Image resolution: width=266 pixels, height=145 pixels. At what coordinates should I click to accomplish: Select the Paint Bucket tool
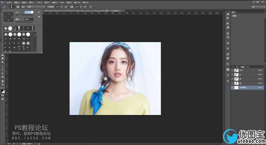2,55
